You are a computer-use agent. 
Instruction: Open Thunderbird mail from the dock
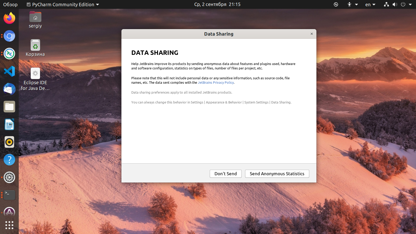coord(9,89)
